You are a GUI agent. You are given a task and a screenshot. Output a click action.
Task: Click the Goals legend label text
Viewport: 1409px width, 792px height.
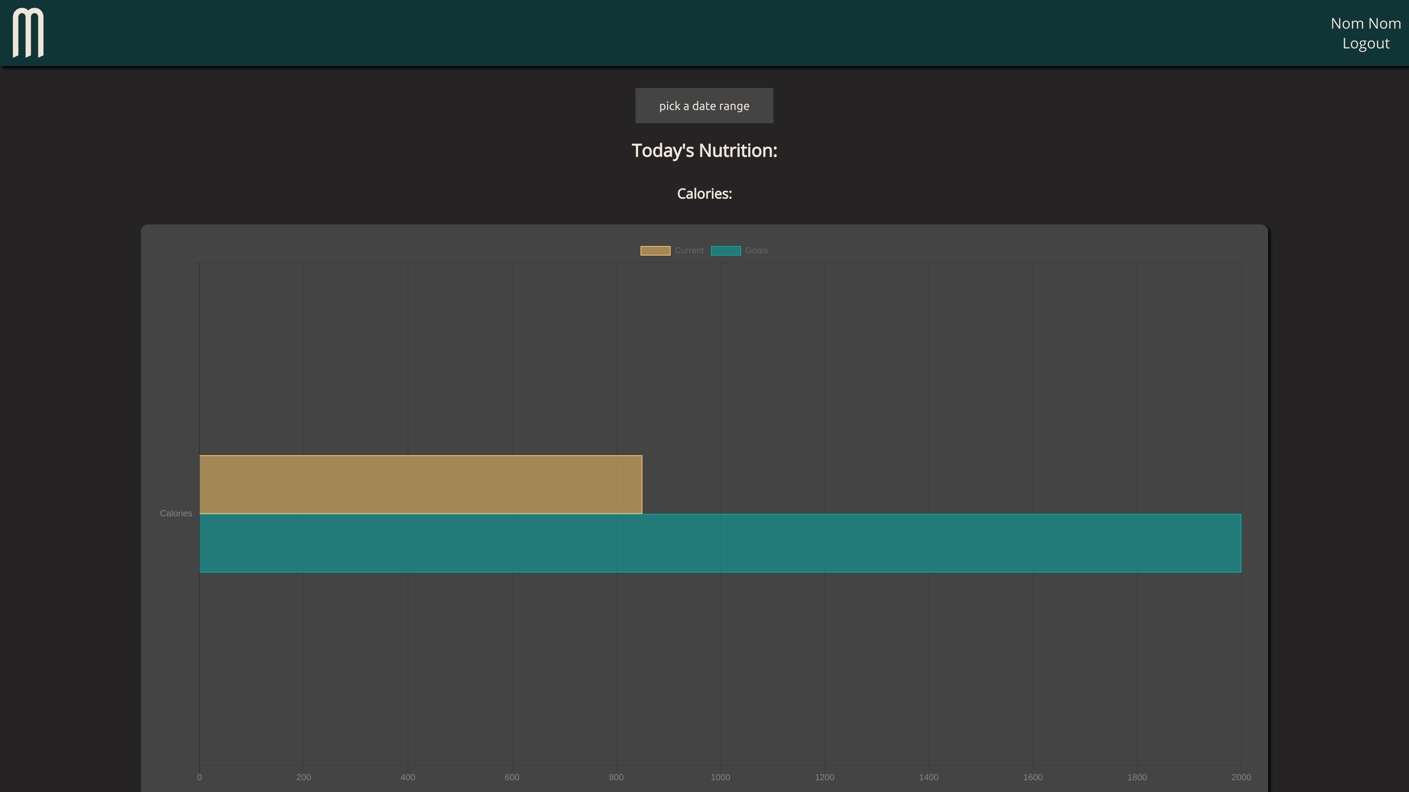point(756,250)
